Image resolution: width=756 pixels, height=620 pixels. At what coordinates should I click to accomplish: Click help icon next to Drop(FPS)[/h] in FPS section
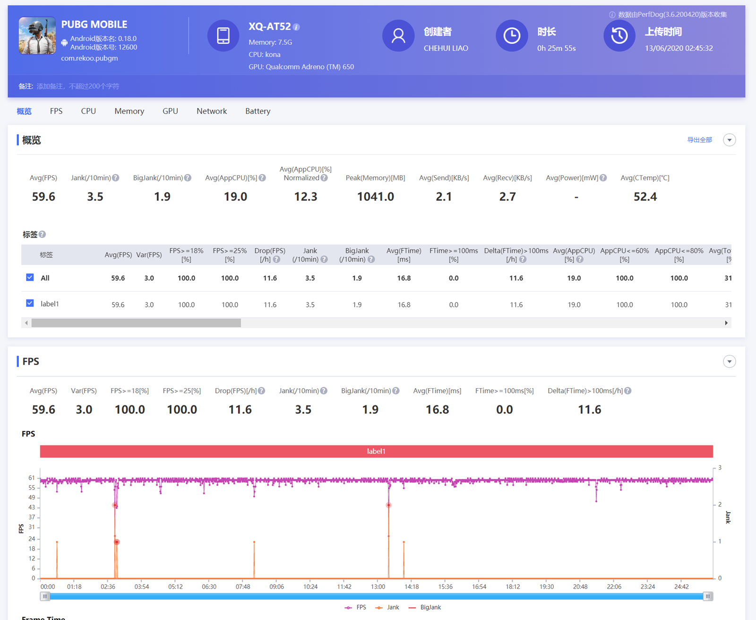pyautogui.click(x=261, y=391)
